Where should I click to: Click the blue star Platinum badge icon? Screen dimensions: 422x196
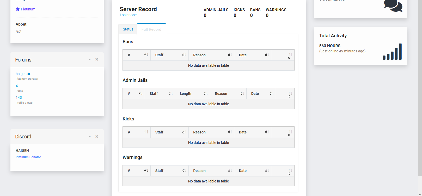(x=18, y=9)
